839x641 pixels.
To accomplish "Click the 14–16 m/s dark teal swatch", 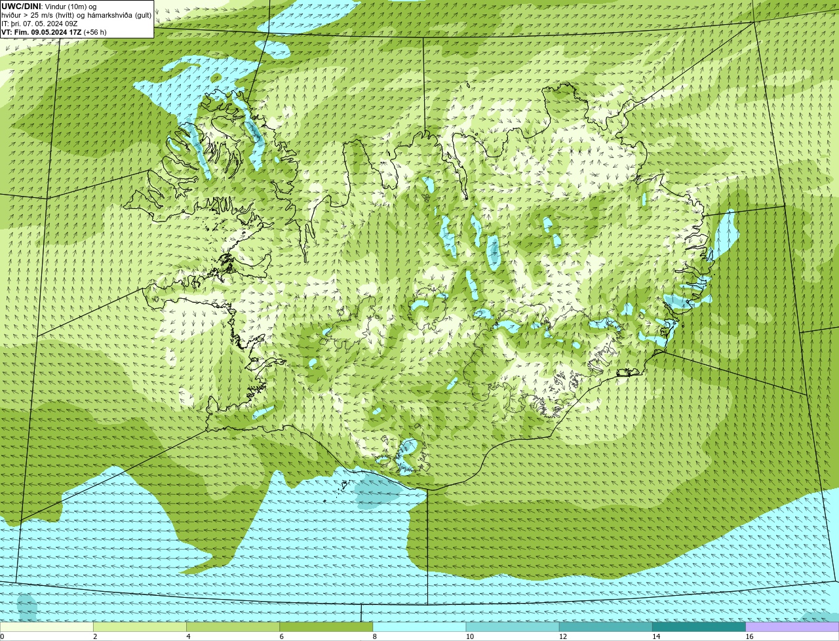I will [x=699, y=627].
